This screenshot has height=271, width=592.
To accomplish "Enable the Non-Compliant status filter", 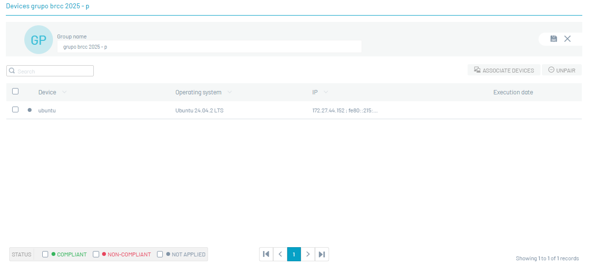I will [x=96, y=254].
